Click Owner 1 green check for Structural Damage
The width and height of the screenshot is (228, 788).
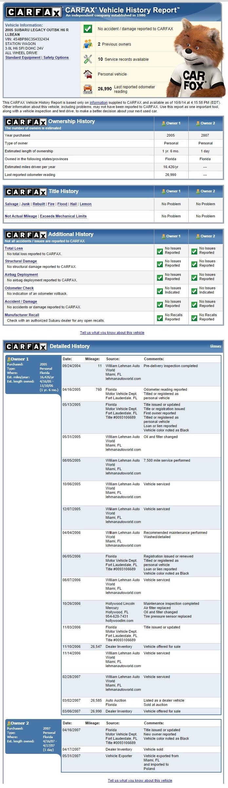(x=160, y=264)
